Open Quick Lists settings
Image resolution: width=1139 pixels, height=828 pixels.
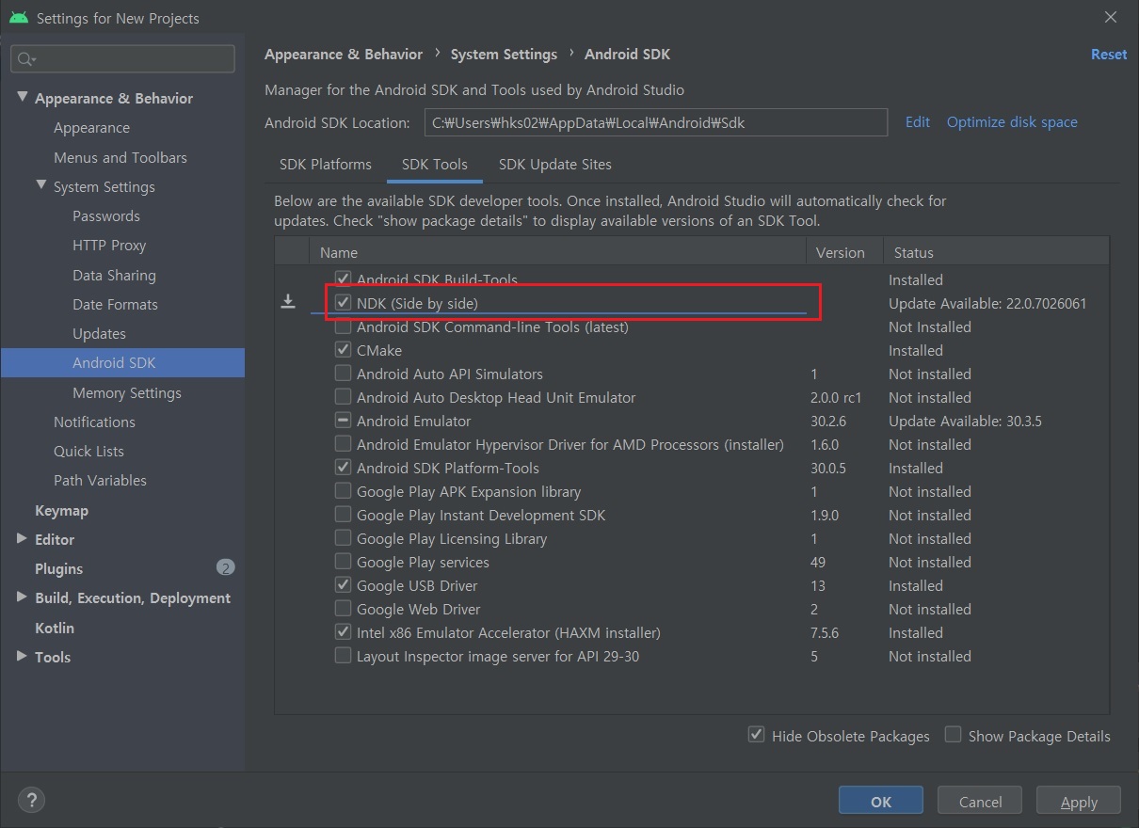pyautogui.click(x=88, y=451)
